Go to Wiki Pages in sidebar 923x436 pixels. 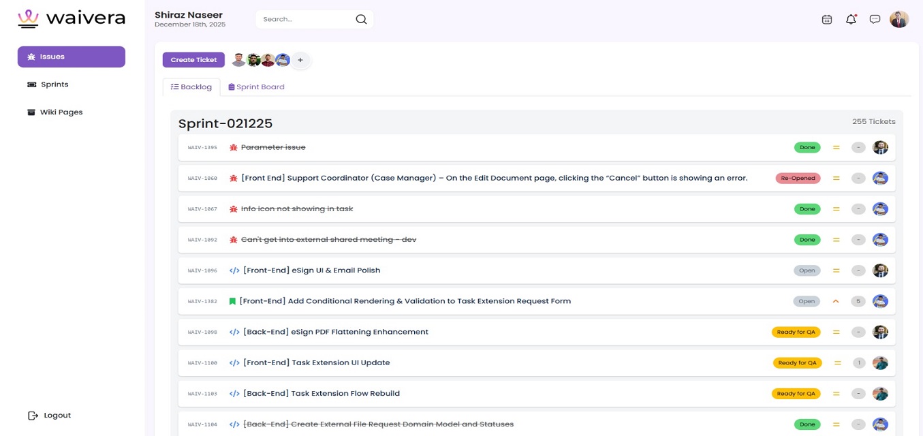61,112
